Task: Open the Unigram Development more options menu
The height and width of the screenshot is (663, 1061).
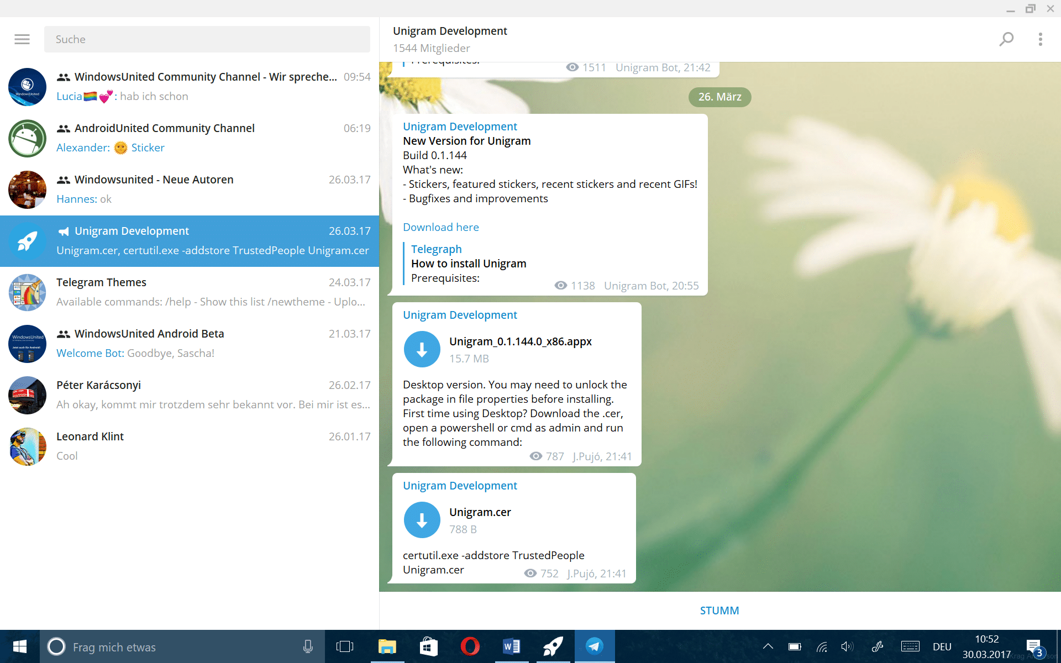Action: 1041,38
